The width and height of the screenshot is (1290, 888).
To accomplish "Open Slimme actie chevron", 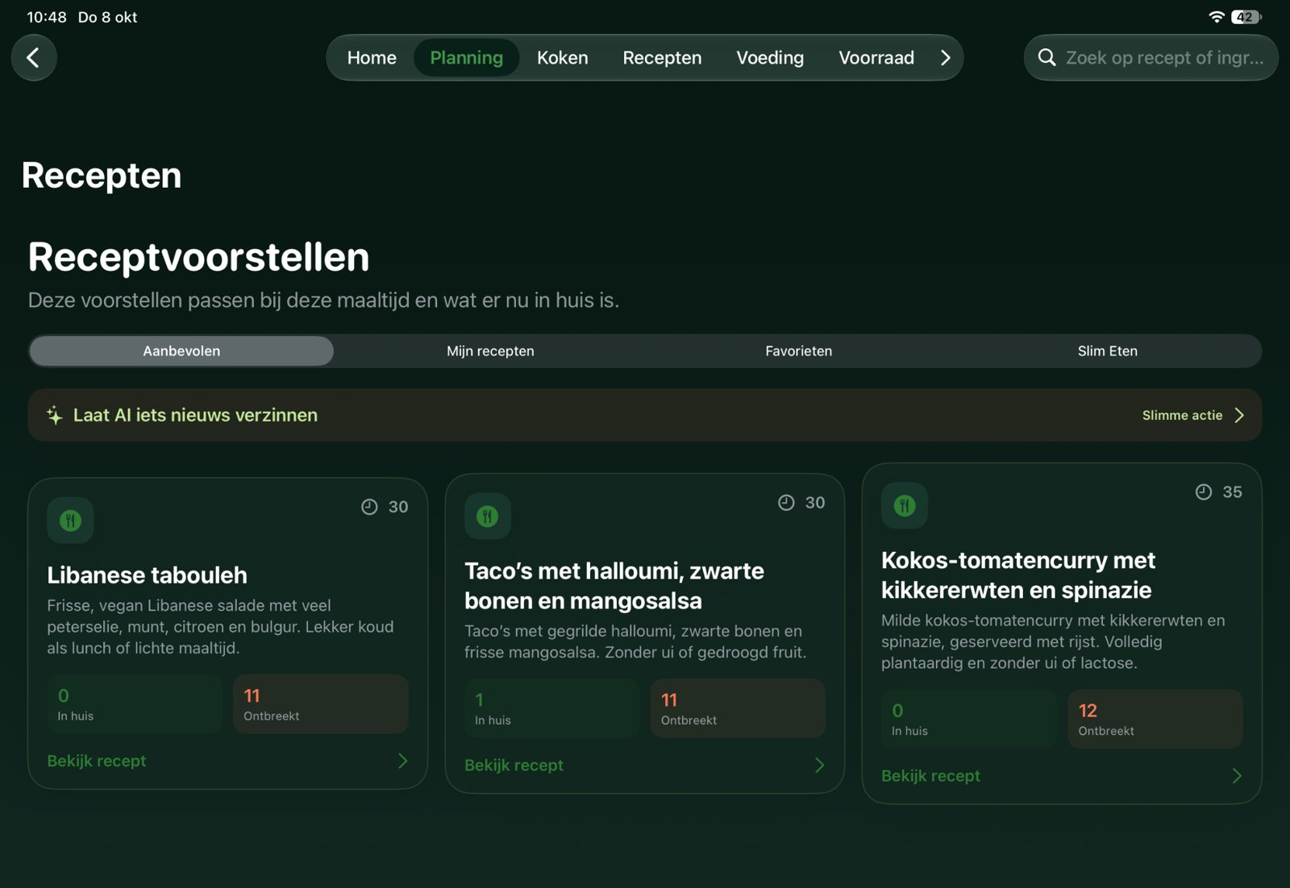I will pyautogui.click(x=1239, y=415).
